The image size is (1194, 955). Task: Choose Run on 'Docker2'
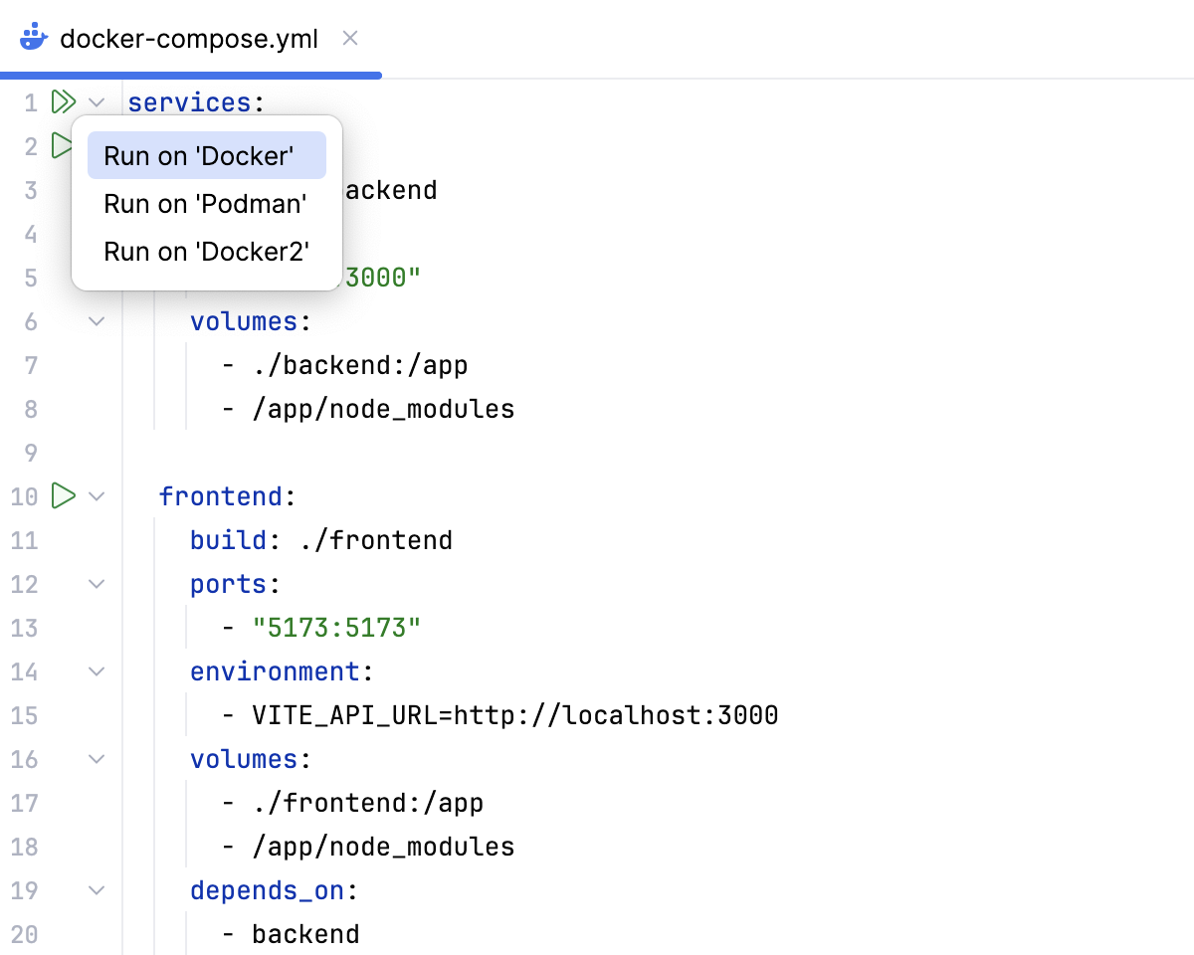coord(207,251)
